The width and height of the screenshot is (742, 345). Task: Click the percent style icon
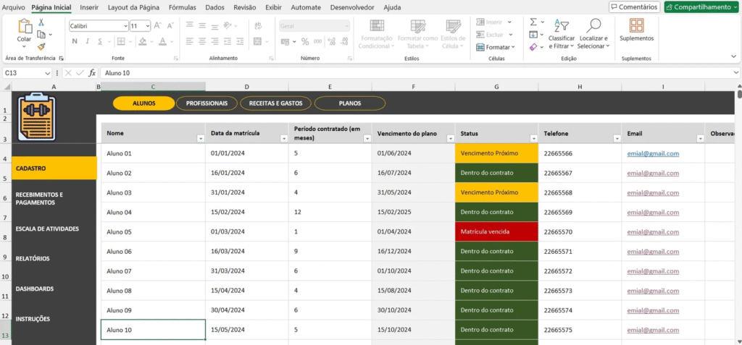(305, 41)
